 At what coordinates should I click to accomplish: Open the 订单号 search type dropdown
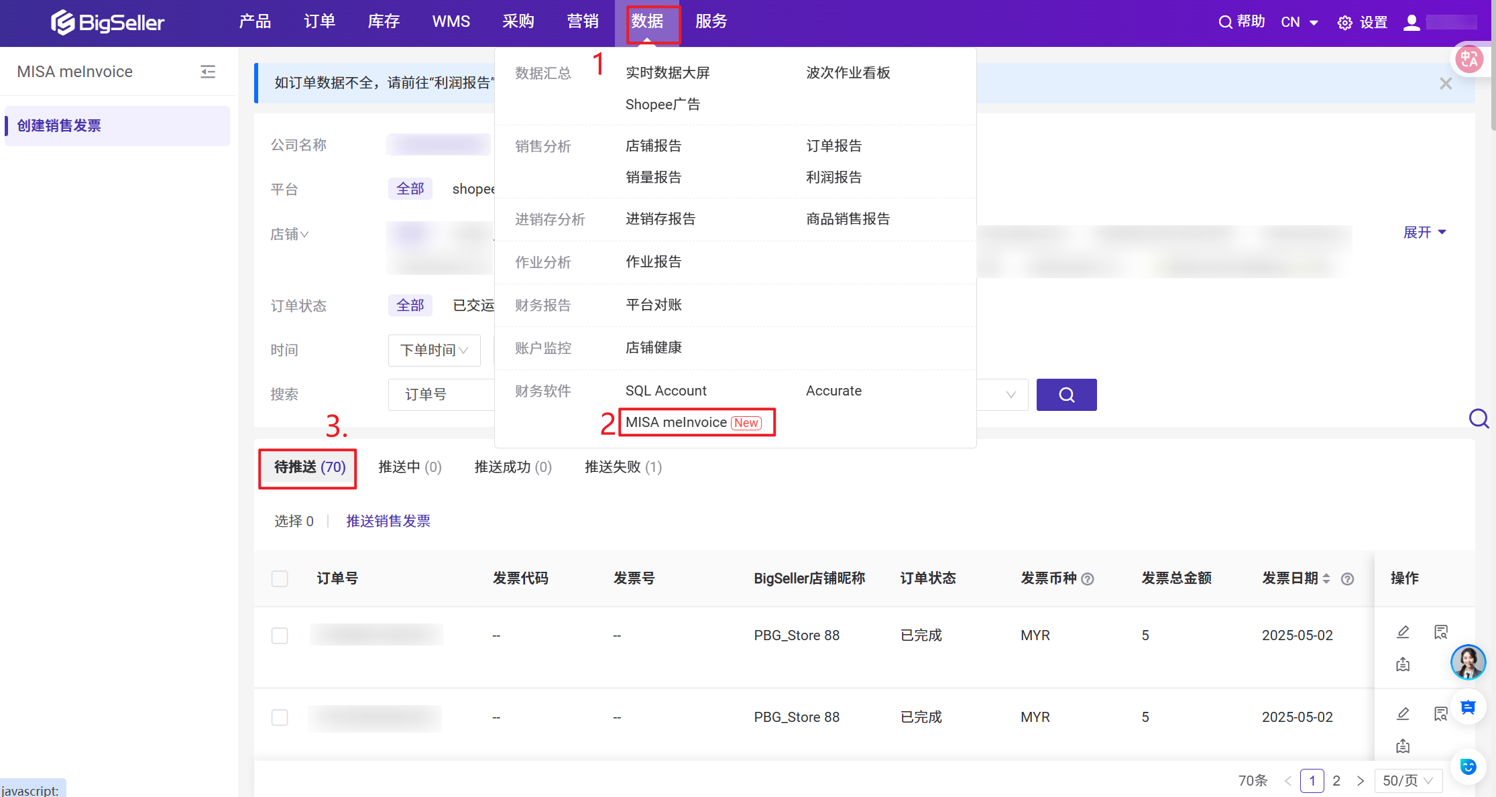point(443,395)
